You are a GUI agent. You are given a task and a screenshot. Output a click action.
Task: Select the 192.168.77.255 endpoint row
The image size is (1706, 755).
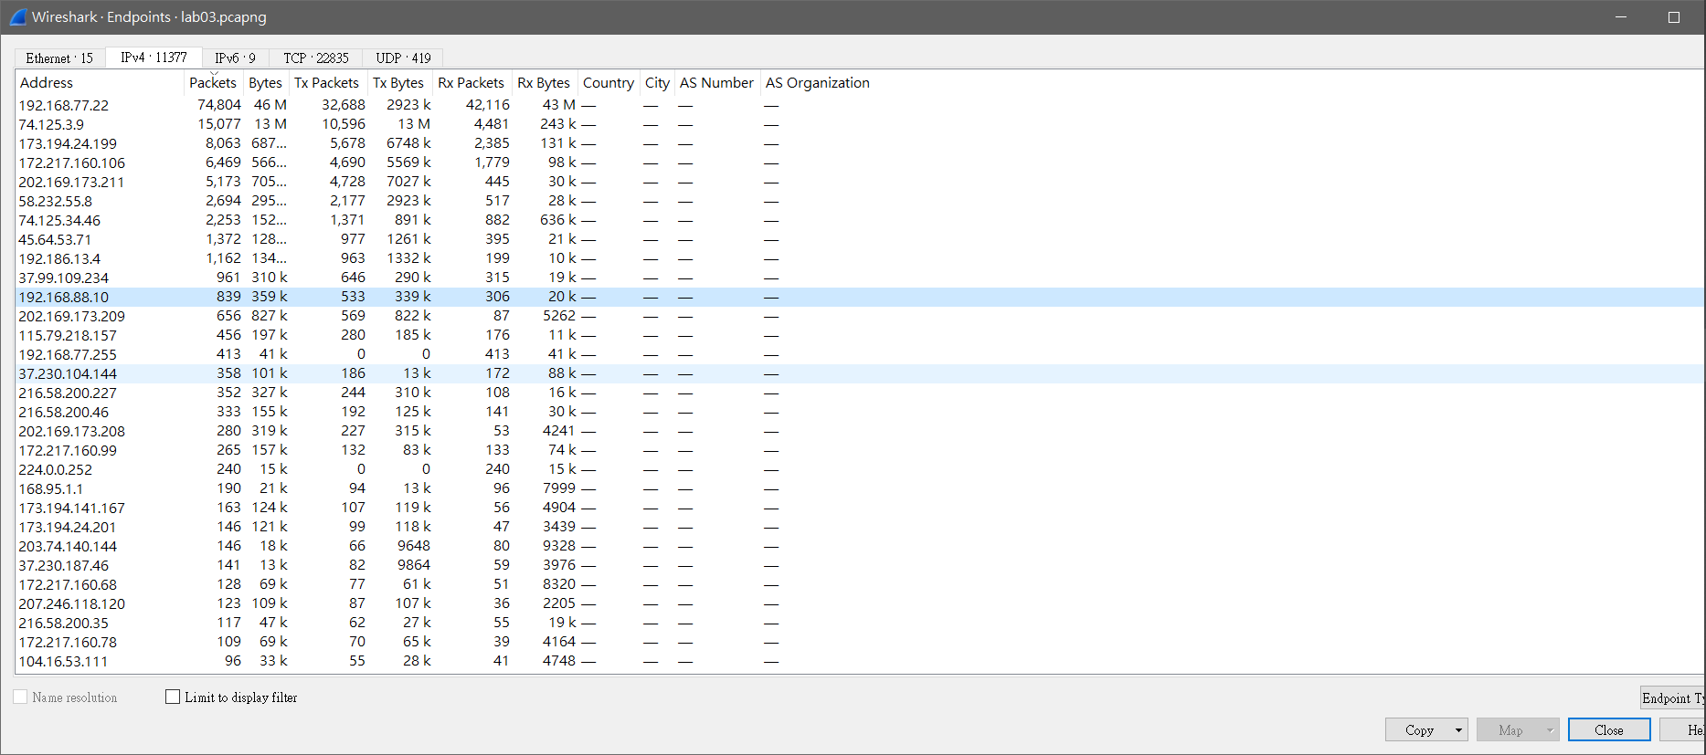[859, 354]
